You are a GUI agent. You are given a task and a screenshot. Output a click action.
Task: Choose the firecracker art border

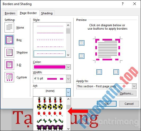(x=50, y=100)
